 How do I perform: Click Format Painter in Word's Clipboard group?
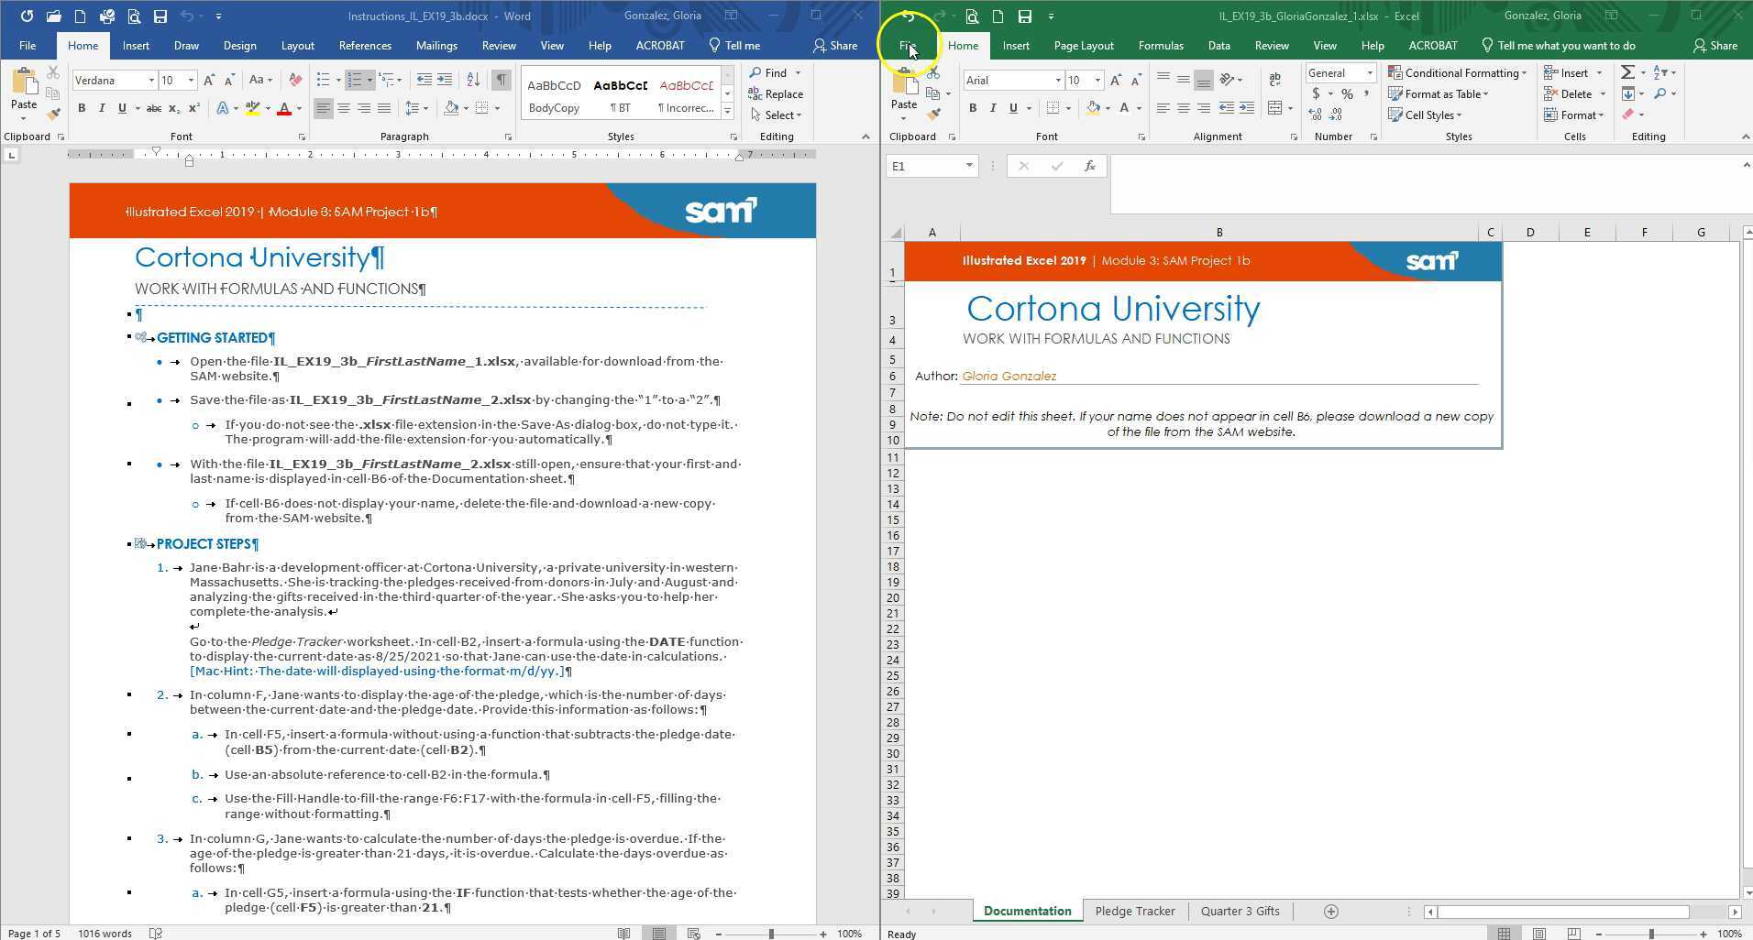53,115
